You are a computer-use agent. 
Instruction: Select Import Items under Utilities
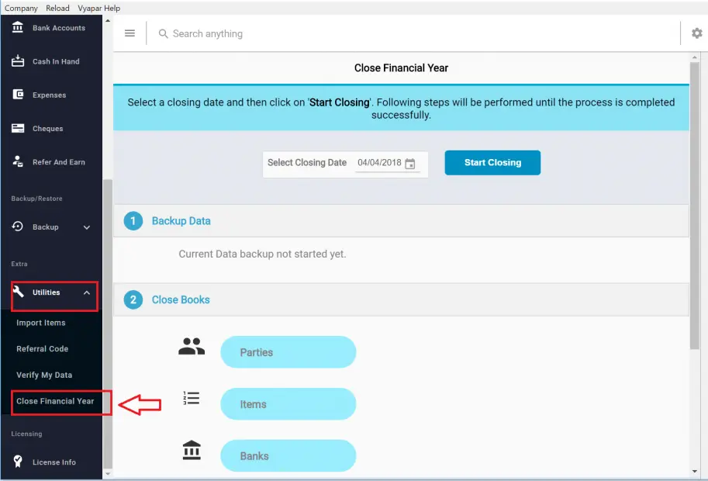click(x=41, y=323)
